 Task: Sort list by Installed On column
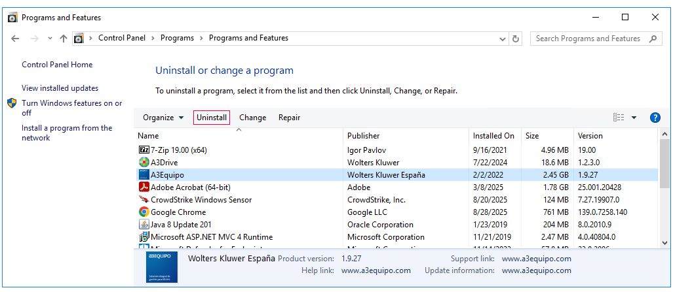click(x=493, y=136)
